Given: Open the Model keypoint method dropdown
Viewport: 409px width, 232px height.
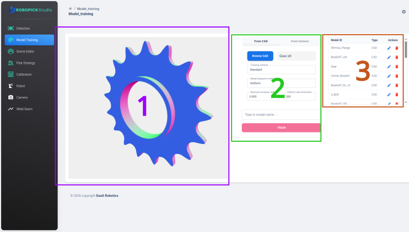Looking at the screenshot, I should (x=281, y=83).
